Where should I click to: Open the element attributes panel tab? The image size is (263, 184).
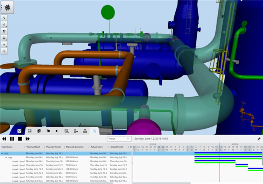point(76,131)
